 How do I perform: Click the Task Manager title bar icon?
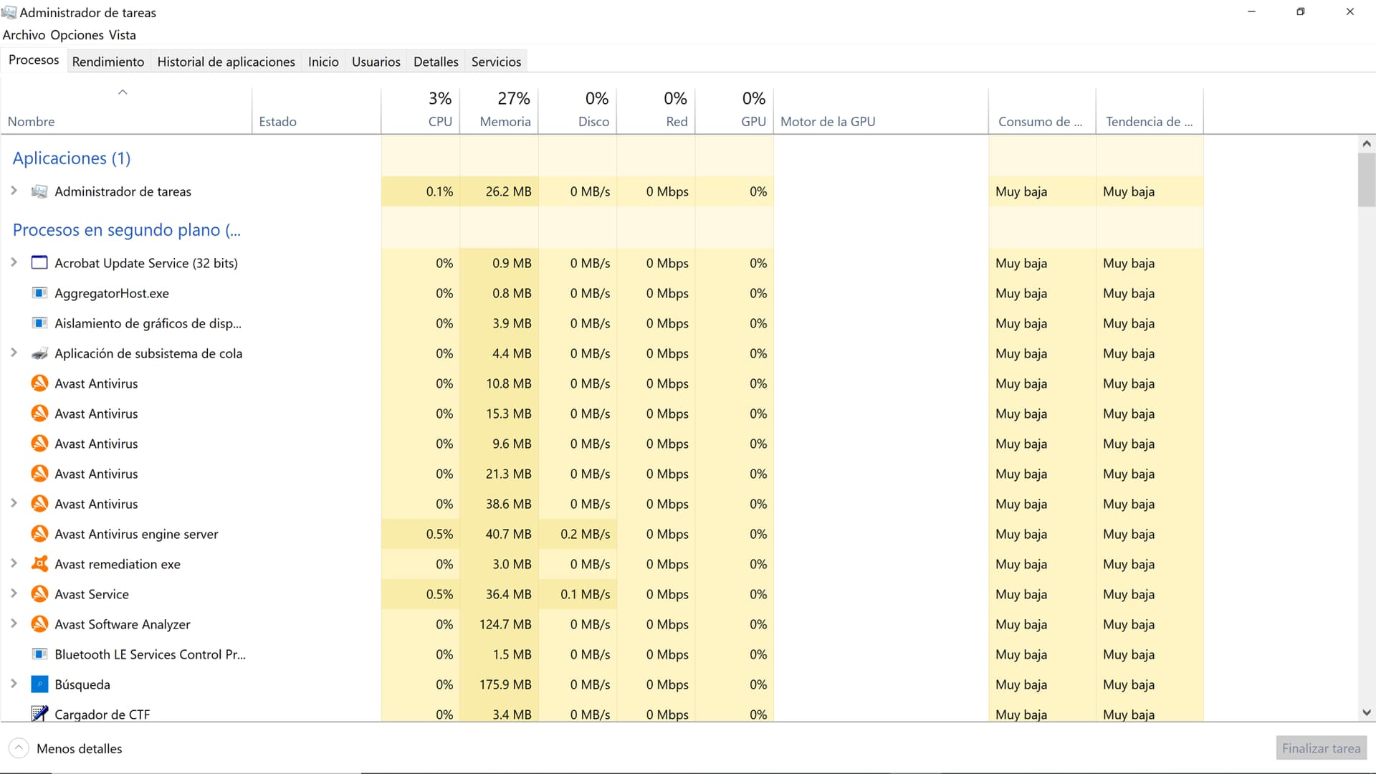coord(9,12)
